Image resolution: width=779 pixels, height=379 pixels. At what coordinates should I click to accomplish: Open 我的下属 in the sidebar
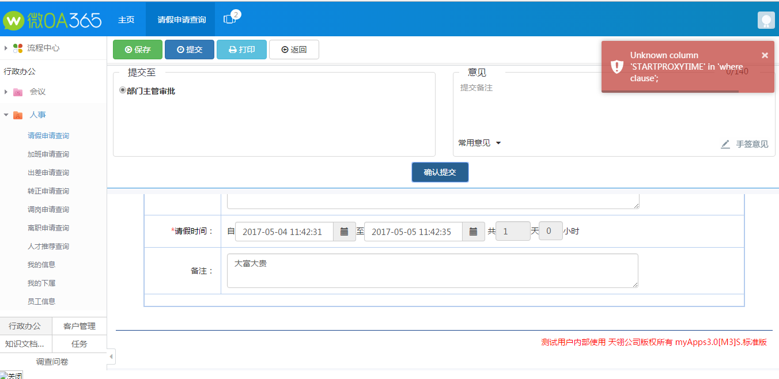pos(41,283)
